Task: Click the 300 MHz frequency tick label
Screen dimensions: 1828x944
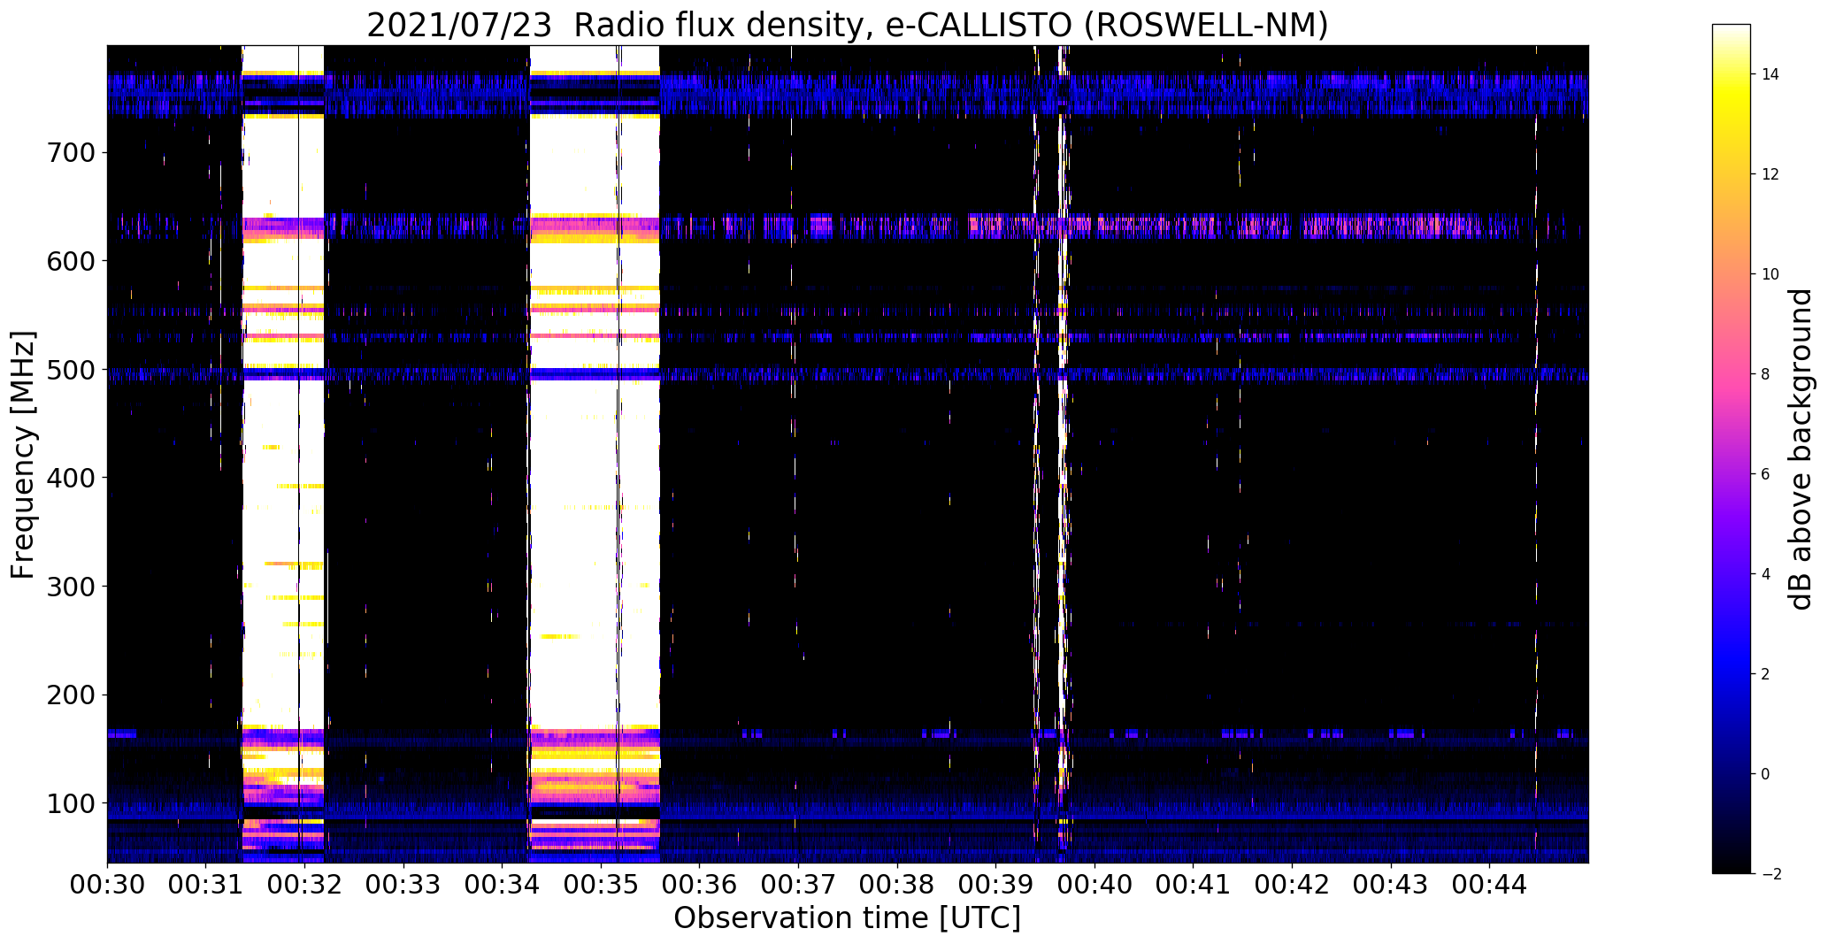Action: click(69, 587)
